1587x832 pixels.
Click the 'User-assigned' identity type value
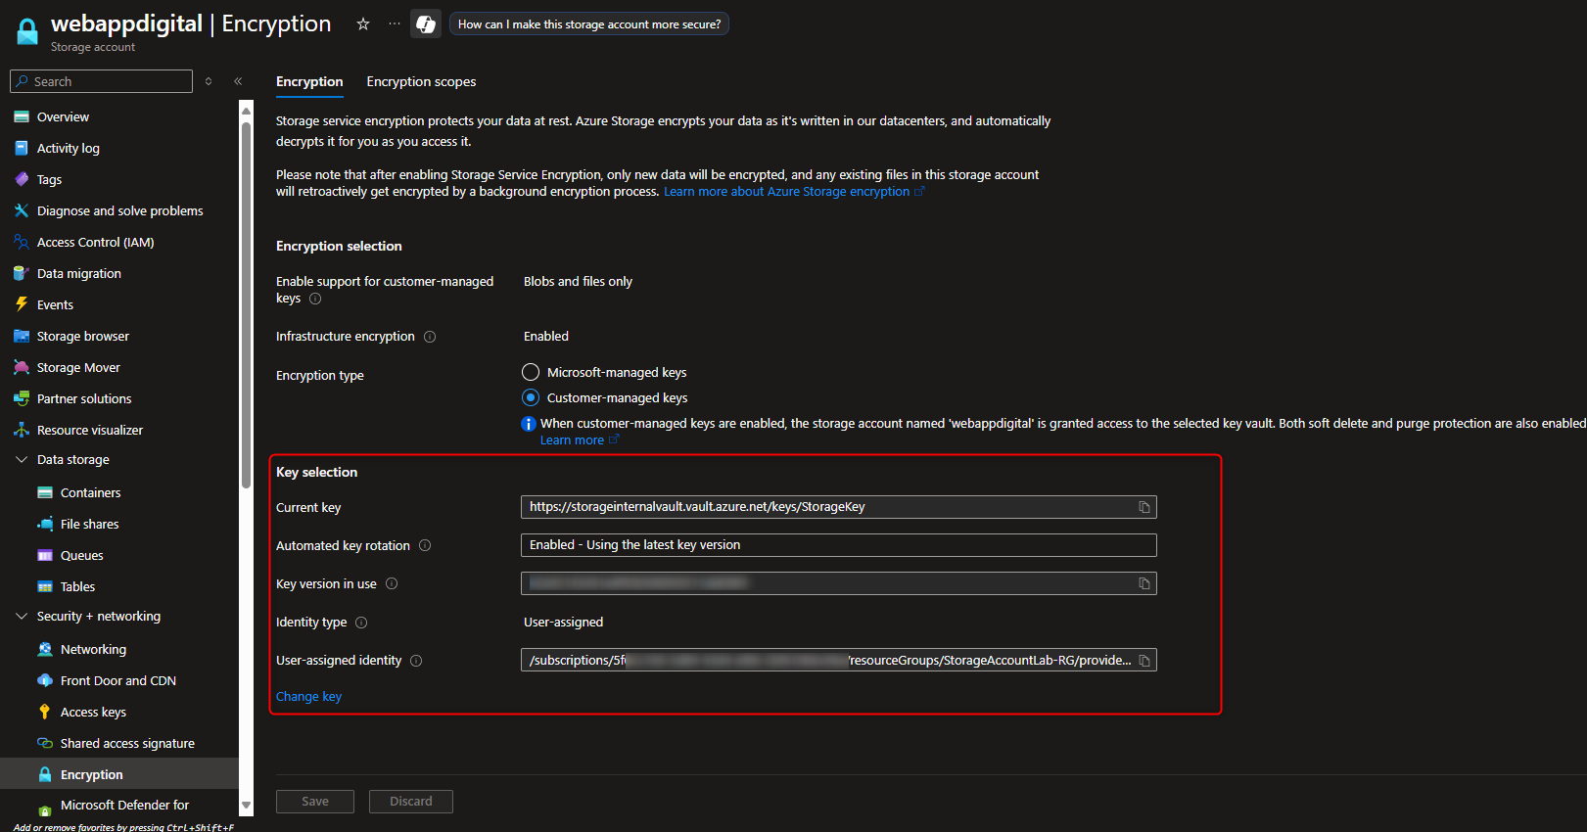[x=563, y=623]
